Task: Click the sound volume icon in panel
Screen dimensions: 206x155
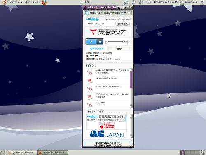Action: tap(141, 2)
